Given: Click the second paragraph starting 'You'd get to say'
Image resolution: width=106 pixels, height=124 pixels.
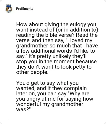Looking at the screenshot, I should (55, 96).
